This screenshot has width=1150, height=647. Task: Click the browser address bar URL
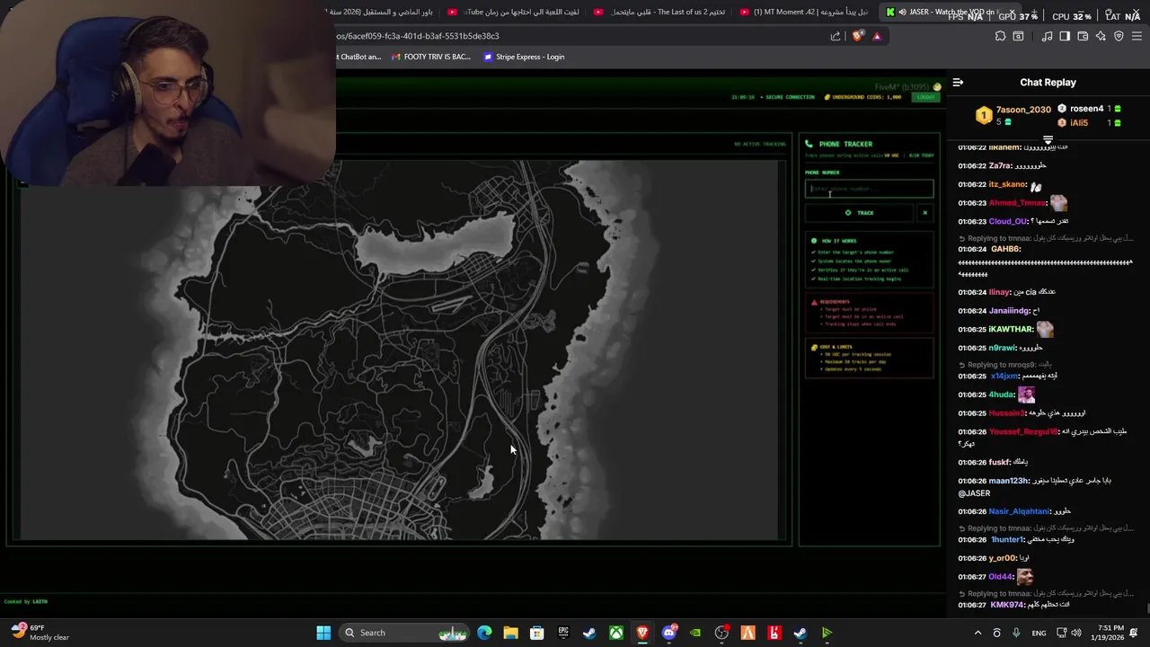pyautogui.click(x=418, y=36)
